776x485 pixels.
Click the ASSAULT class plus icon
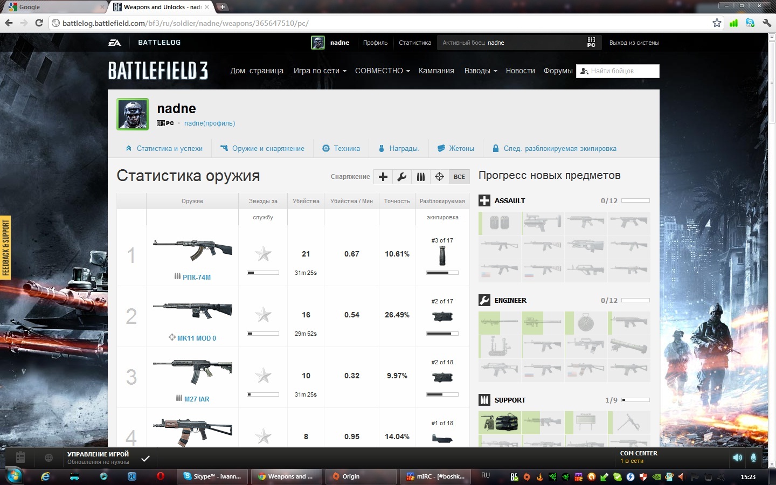[484, 200]
